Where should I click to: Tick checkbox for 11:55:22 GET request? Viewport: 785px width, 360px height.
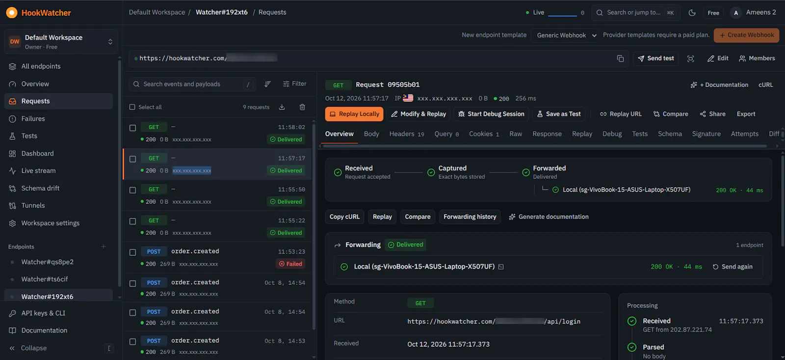click(x=132, y=222)
